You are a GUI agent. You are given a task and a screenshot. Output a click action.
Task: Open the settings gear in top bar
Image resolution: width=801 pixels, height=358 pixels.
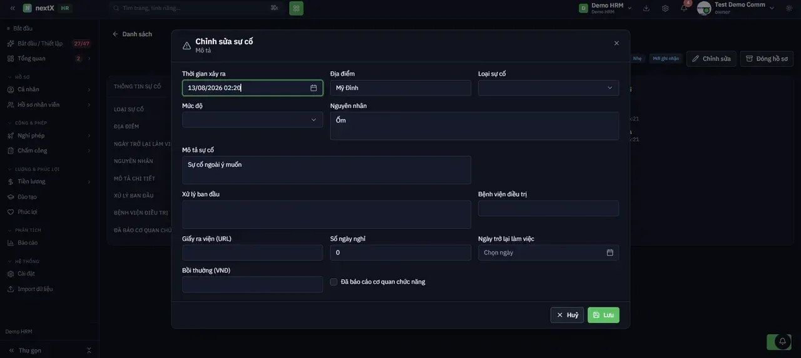[665, 8]
